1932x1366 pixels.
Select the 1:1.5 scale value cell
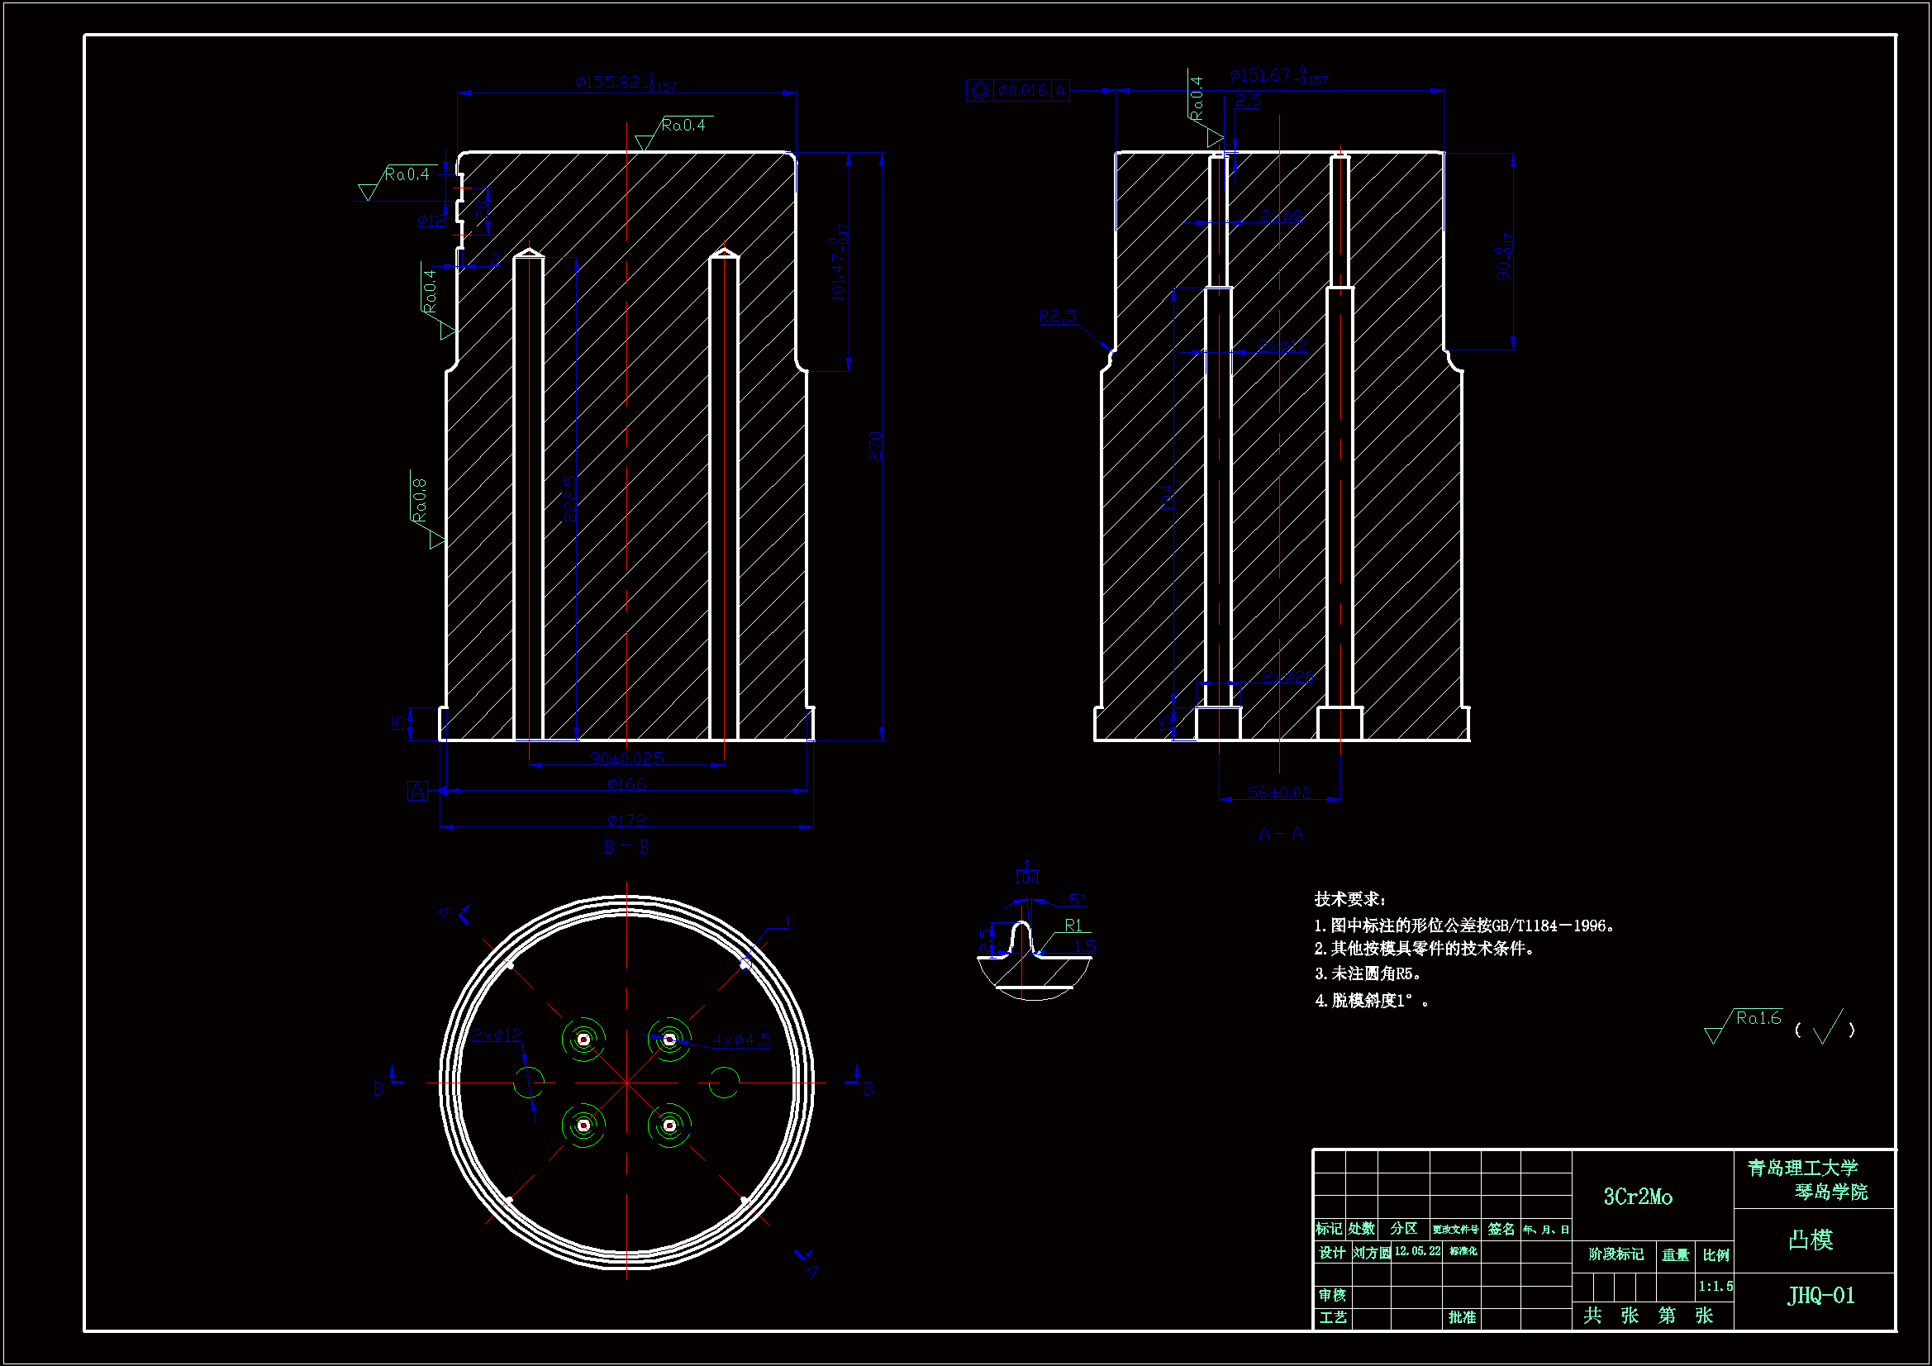pyautogui.click(x=1714, y=1286)
